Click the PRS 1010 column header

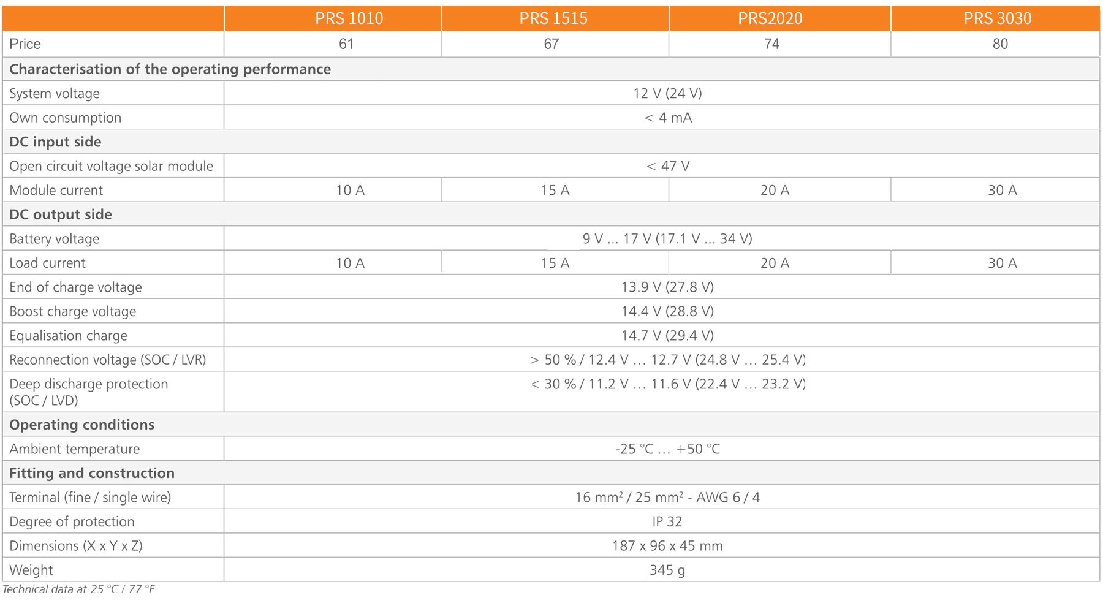(x=349, y=18)
